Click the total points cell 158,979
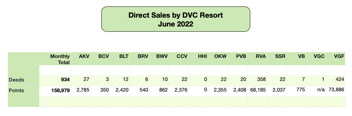The width and height of the screenshot is (352, 116). coord(60,90)
